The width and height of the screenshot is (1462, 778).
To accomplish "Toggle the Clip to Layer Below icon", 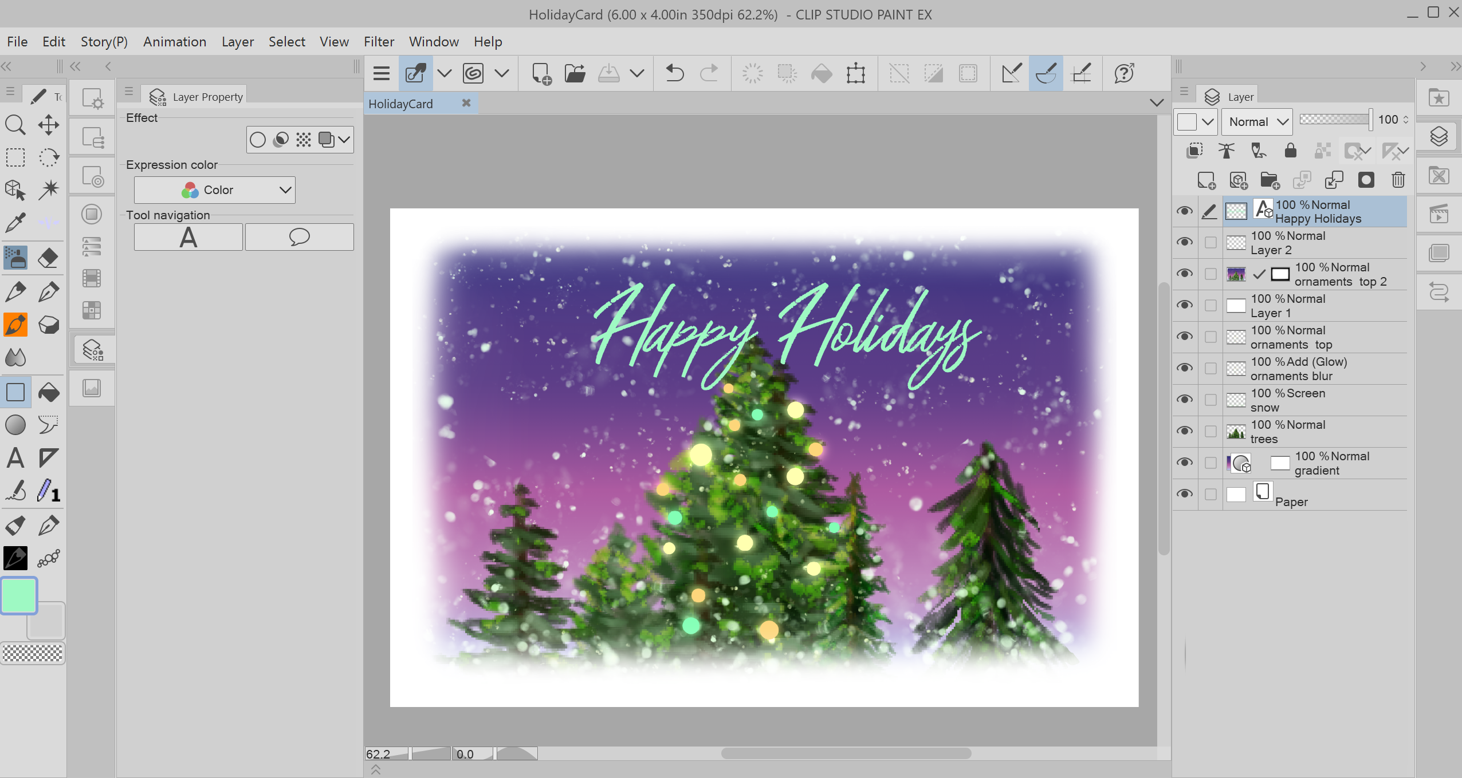I will pyautogui.click(x=1194, y=151).
